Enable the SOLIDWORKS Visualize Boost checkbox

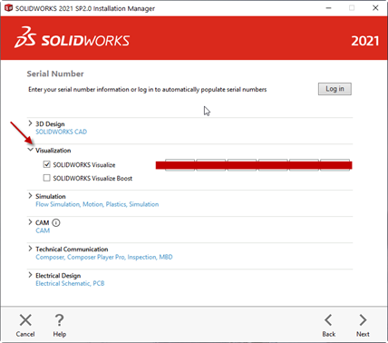click(x=46, y=178)
